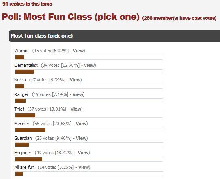Image resolution: width=220 pixels, height=179 pixels.
Task: Click the Warrior vote progress bar
Action: coord(89,57)
